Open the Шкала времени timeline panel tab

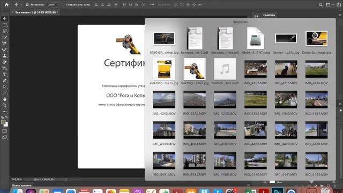tap(21, 185)
